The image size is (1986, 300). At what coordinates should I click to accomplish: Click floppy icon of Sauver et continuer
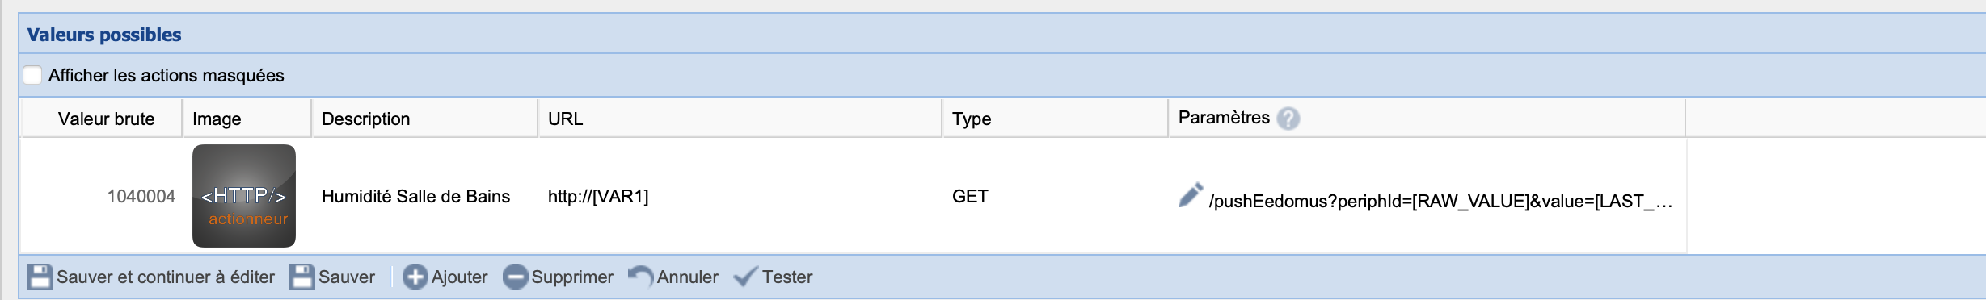(40, 277)
